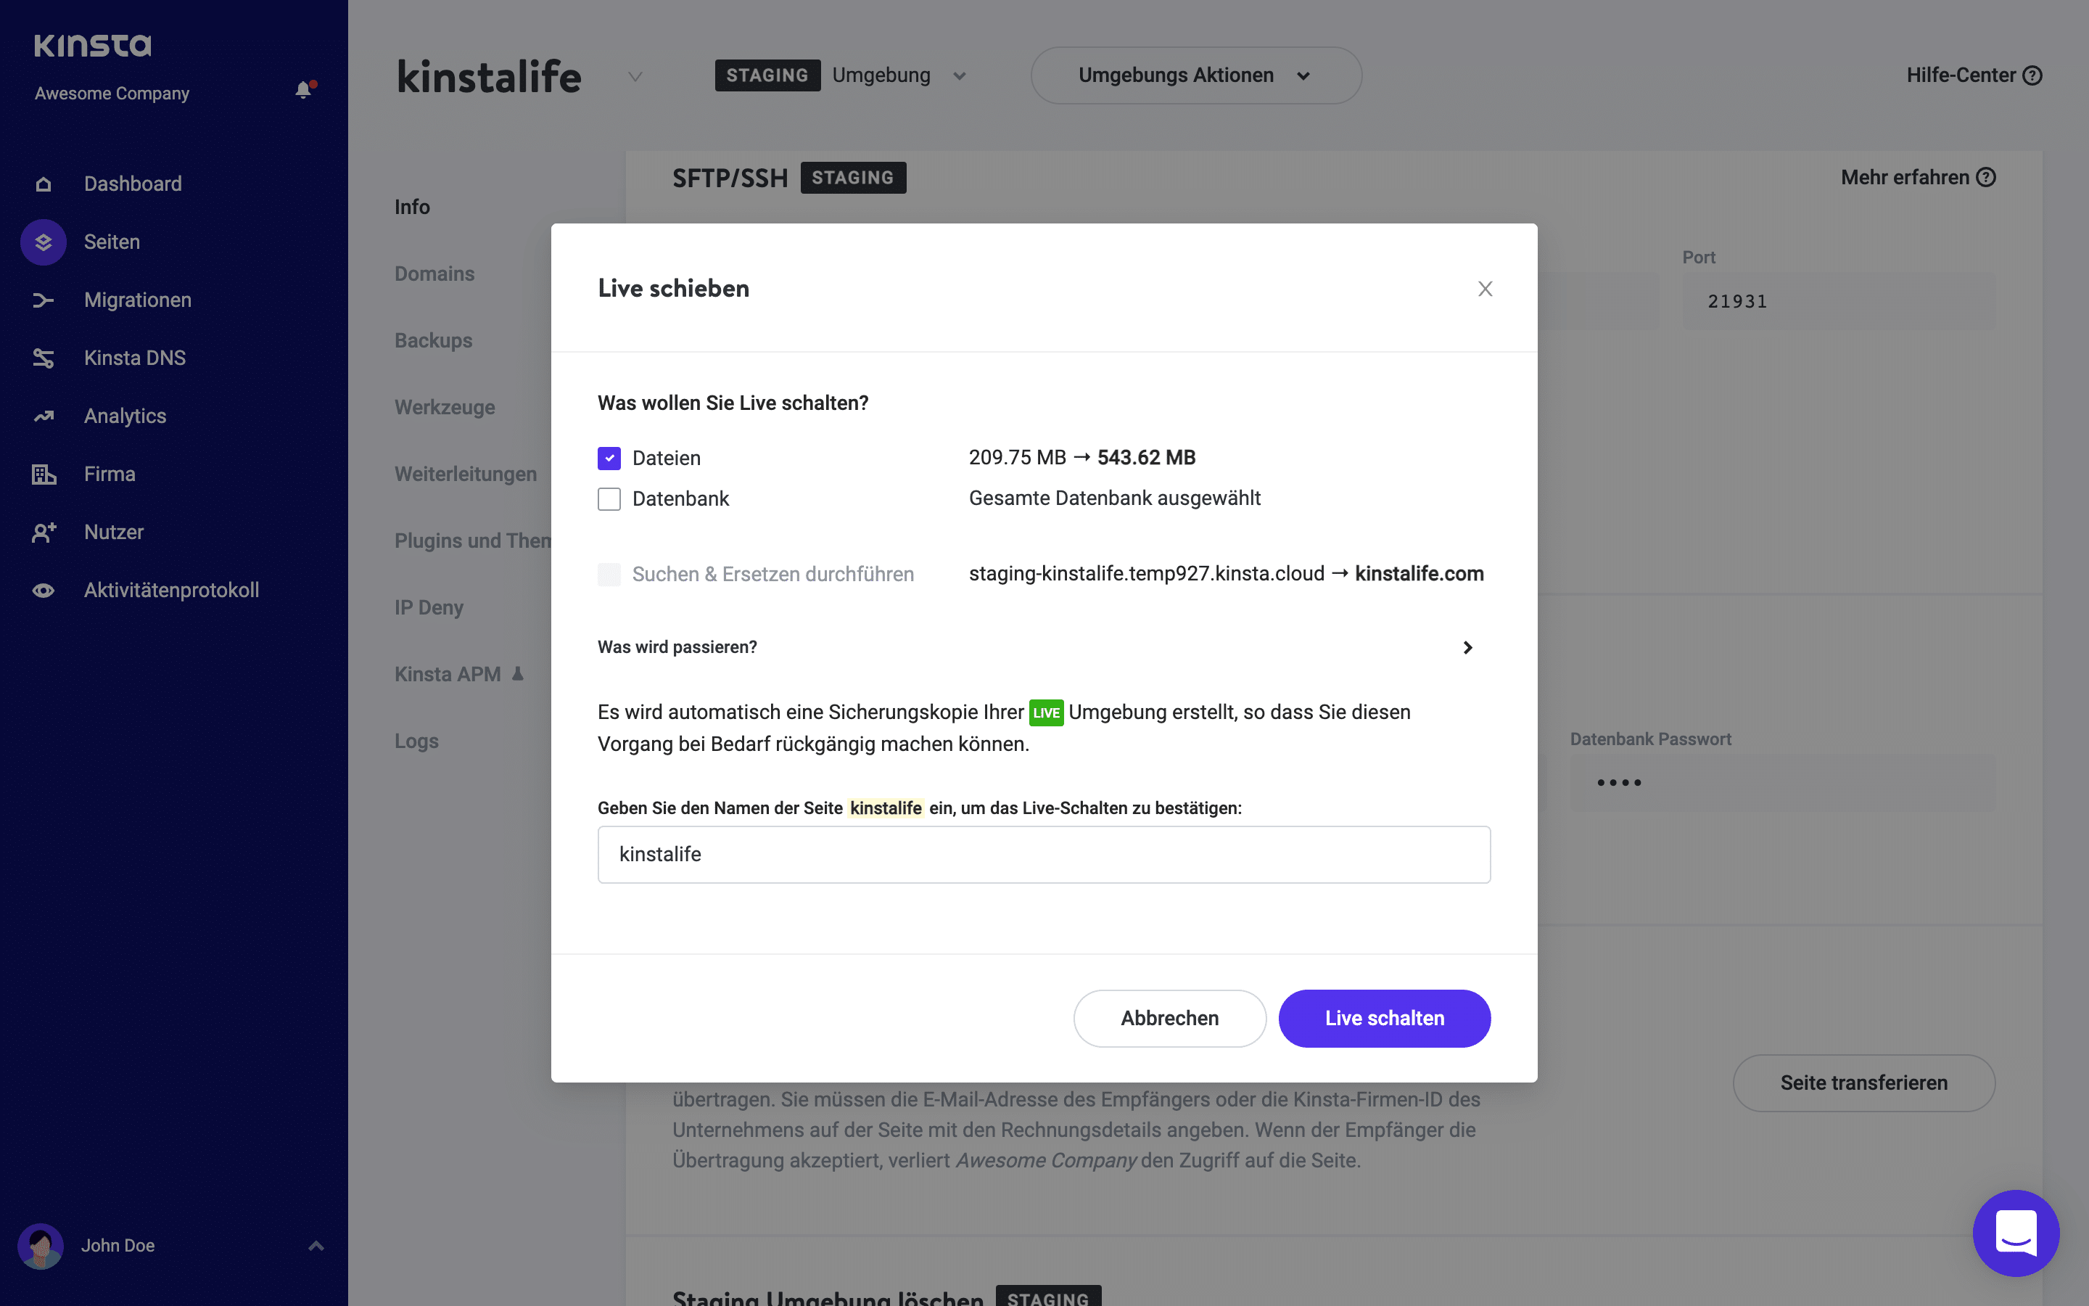This screenshot has width=2089, height=1306.
Task: Enable the Datenbank checkbox
Action: tap(609, 498)
